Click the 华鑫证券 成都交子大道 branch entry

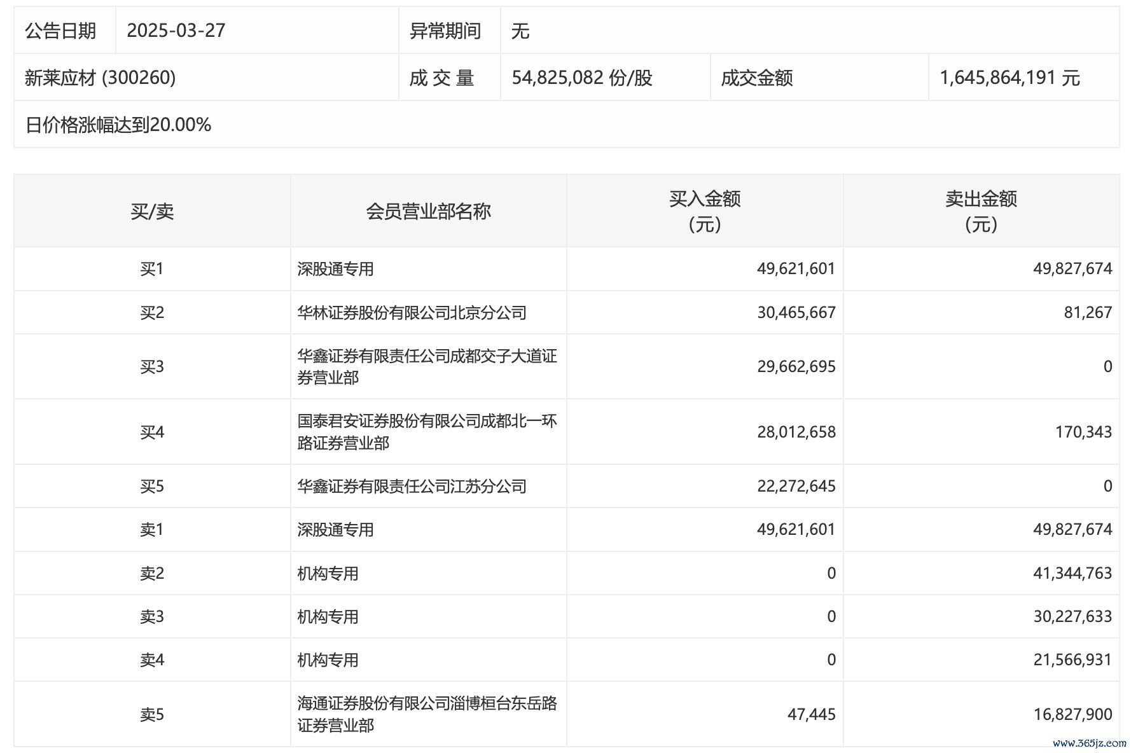[x=427, y=367]
